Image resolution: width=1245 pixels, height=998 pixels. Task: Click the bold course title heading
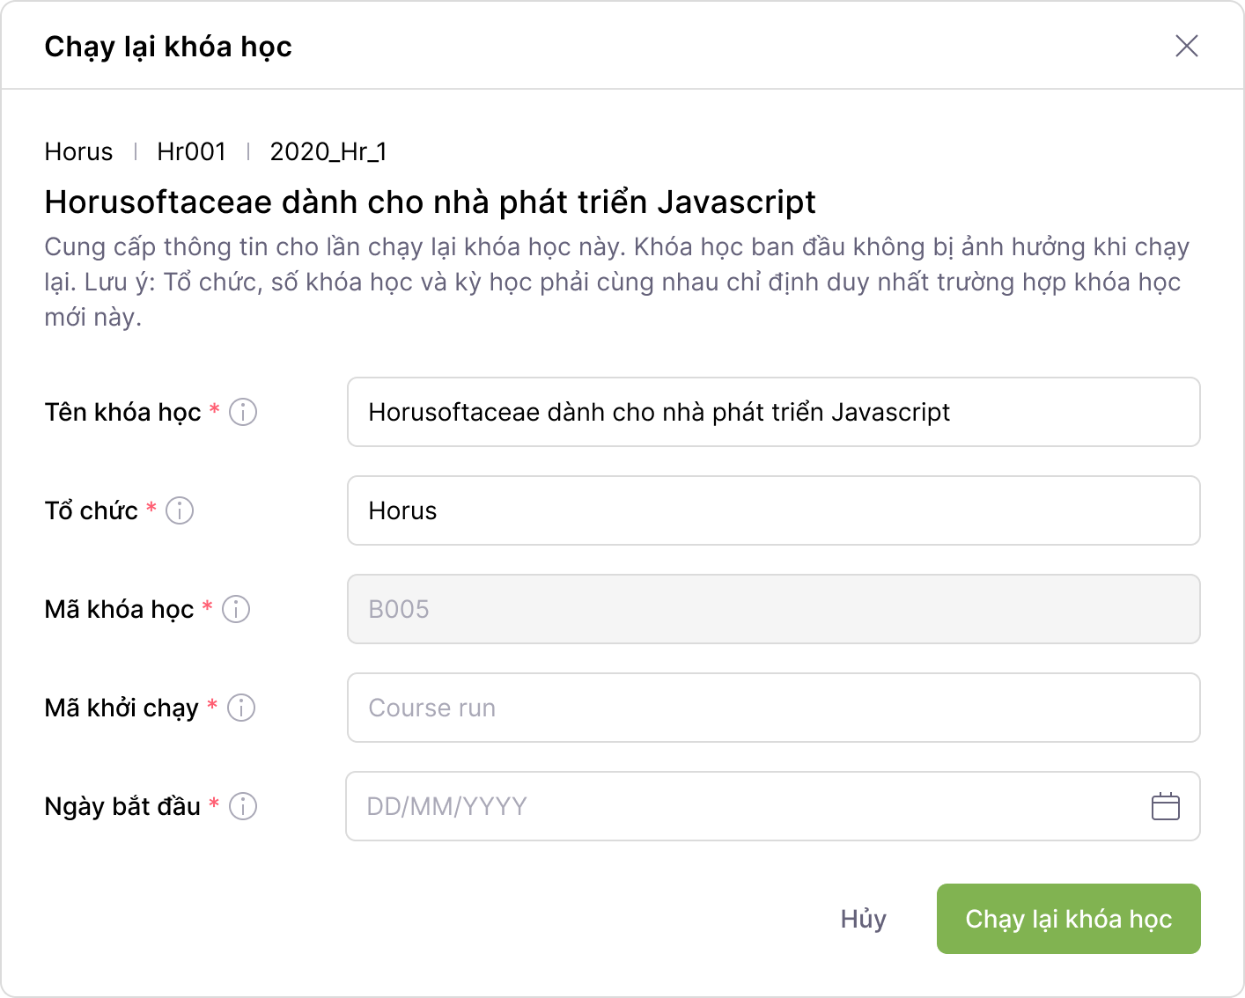(x=430, y=202)
